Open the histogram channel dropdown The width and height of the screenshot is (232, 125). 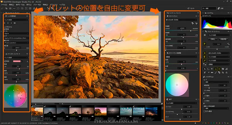coord(216,16)
